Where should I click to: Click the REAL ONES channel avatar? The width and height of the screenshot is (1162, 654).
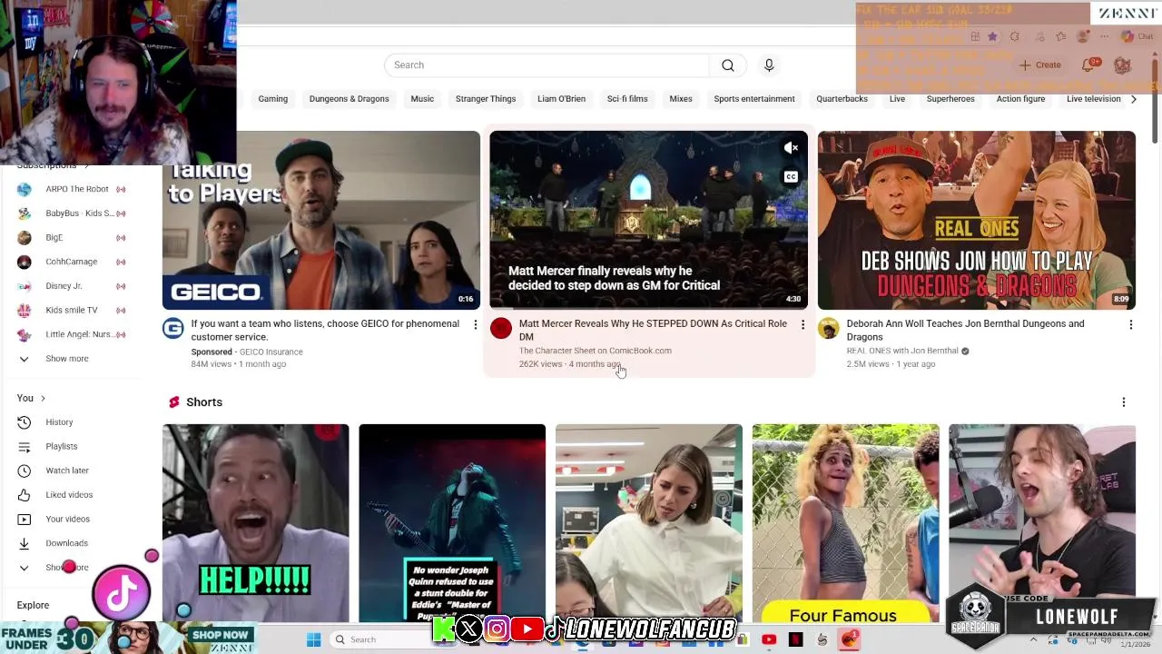click(829, 328)
